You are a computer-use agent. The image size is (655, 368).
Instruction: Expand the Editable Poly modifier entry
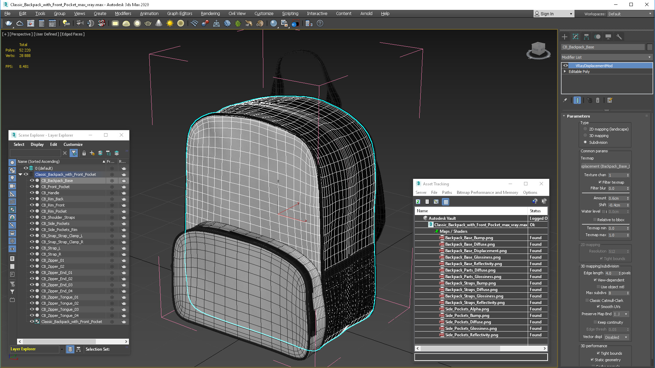point(565,72)
